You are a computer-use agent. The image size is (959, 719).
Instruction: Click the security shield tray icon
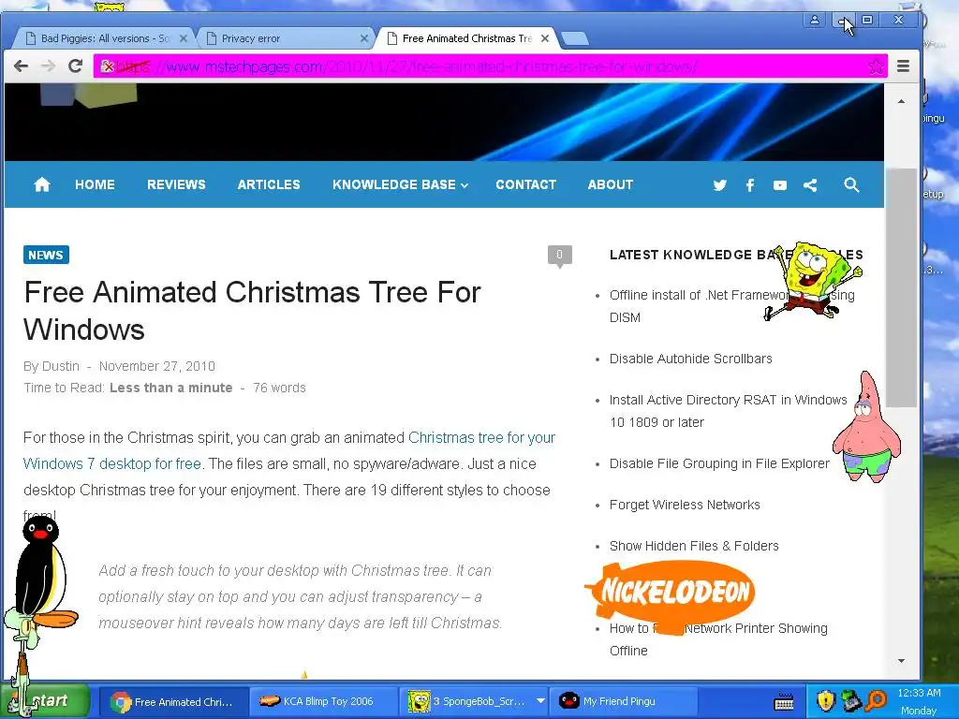(x=826, y=700)
